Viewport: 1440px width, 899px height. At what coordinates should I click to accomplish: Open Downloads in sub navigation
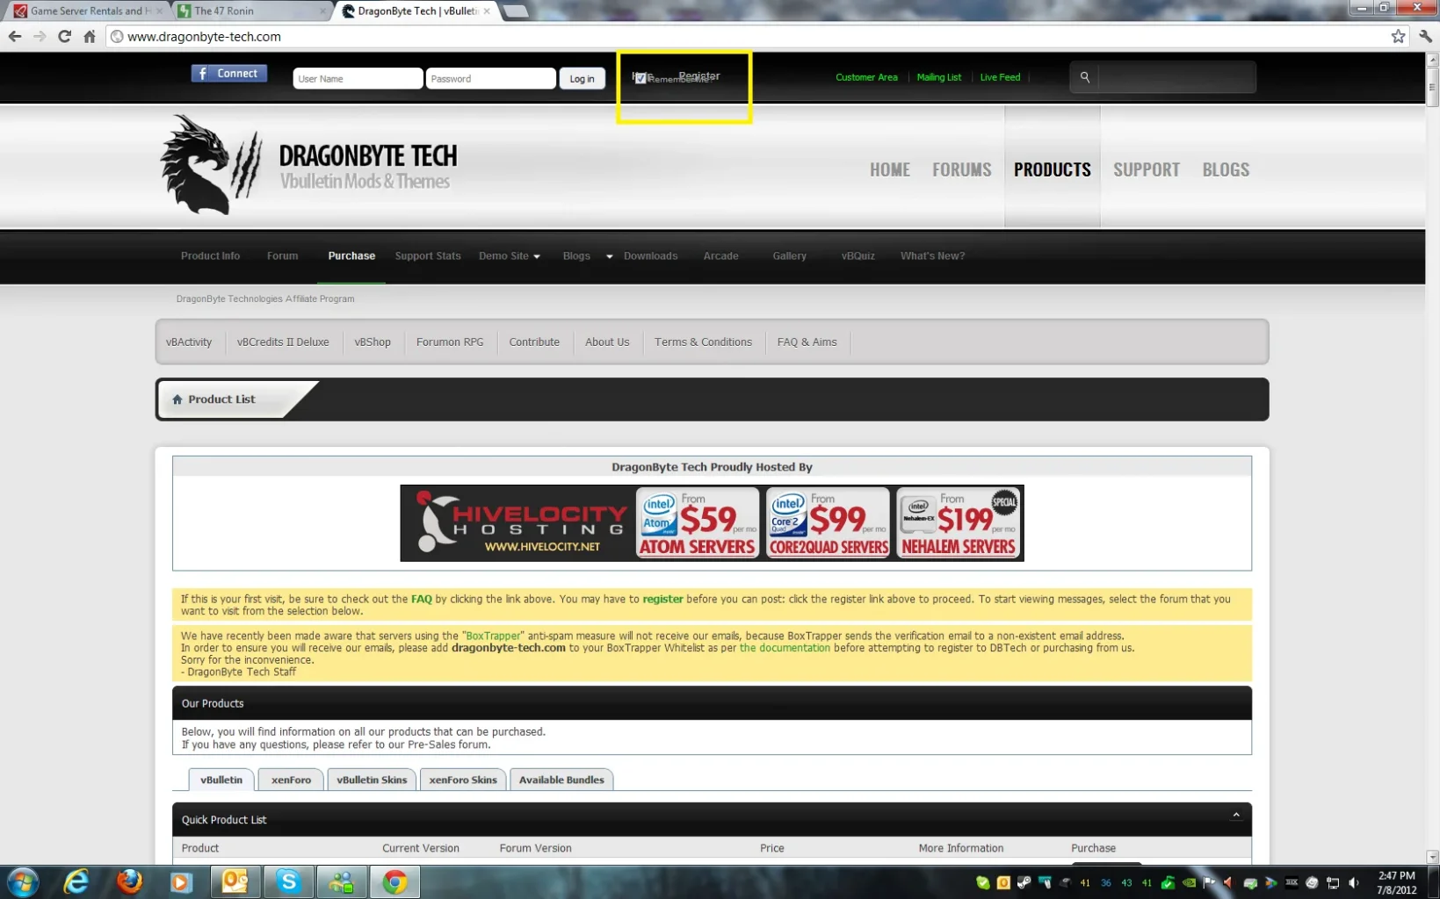pos(650,255)
